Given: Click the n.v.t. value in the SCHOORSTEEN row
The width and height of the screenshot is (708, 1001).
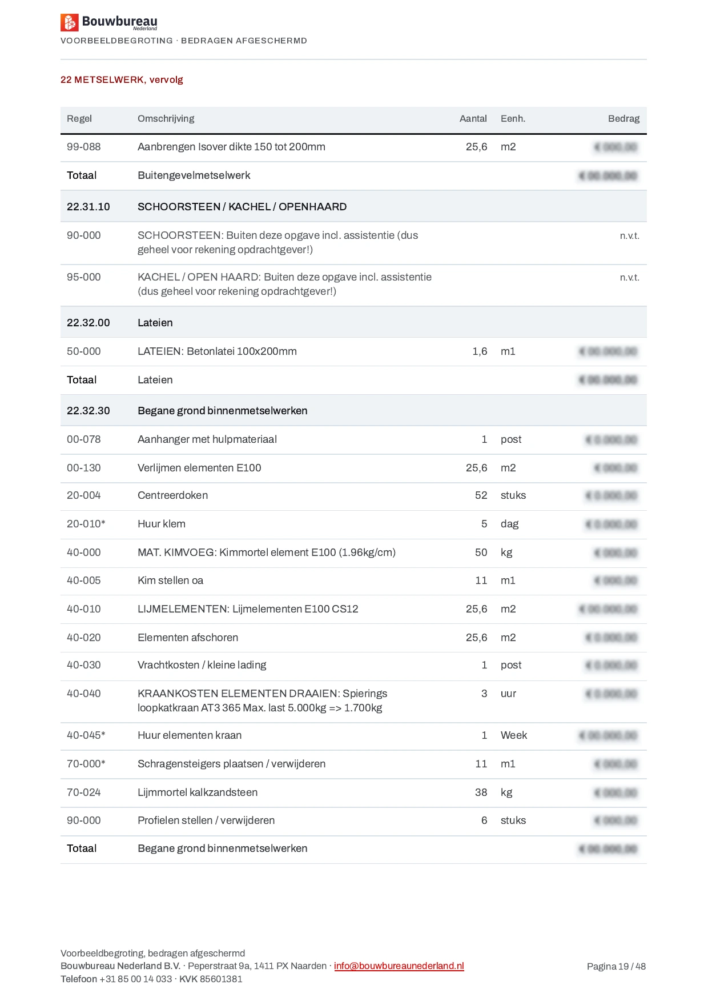Looking at the screenshot, I should pos(629,235).
